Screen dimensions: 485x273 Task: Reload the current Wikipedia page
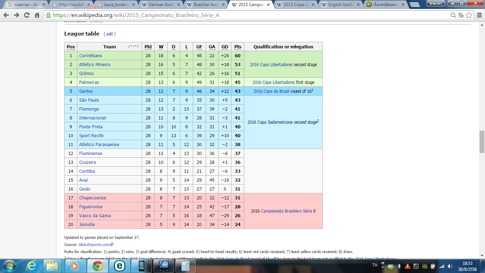point(27,15)
